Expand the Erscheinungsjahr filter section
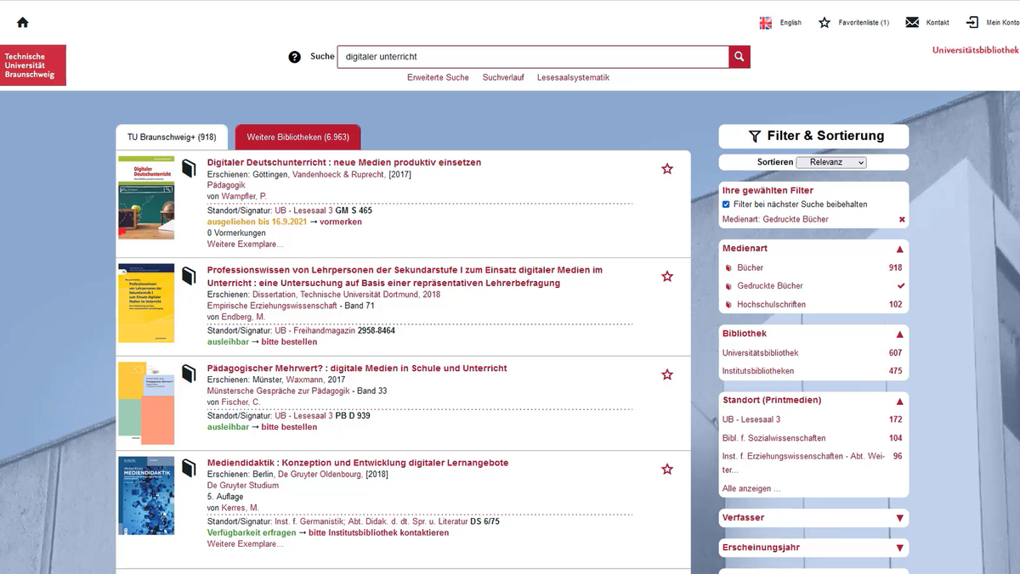This screenshot has height=574, width=1020. [899, 549]
